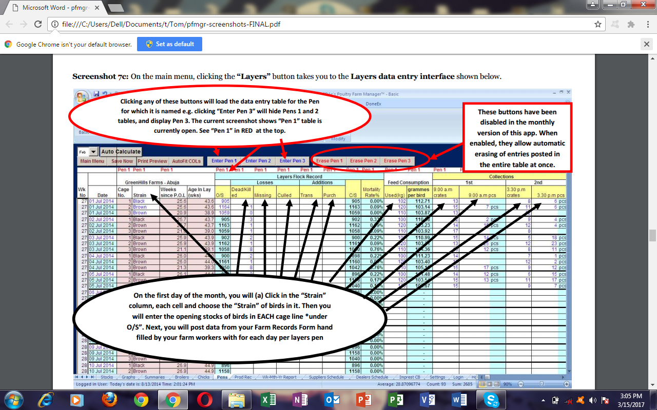Open Chrome's three-dot menu
The width and height of the screenshot is (657, 410).
point(647,24)
